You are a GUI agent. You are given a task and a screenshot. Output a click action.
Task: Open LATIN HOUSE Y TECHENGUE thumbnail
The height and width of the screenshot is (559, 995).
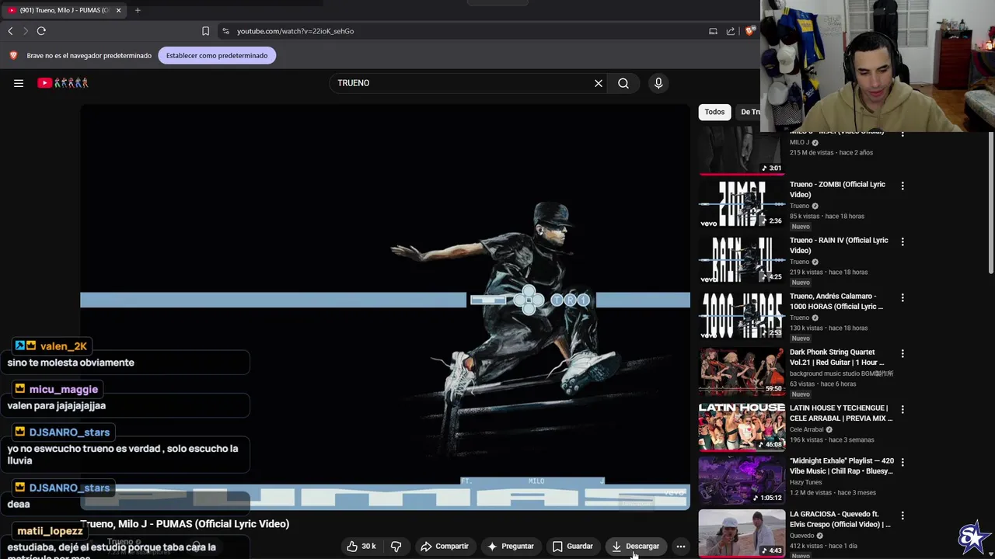coord(741,426)
